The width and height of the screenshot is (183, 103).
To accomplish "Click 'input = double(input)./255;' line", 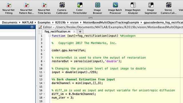I will [x=75, y=72].
